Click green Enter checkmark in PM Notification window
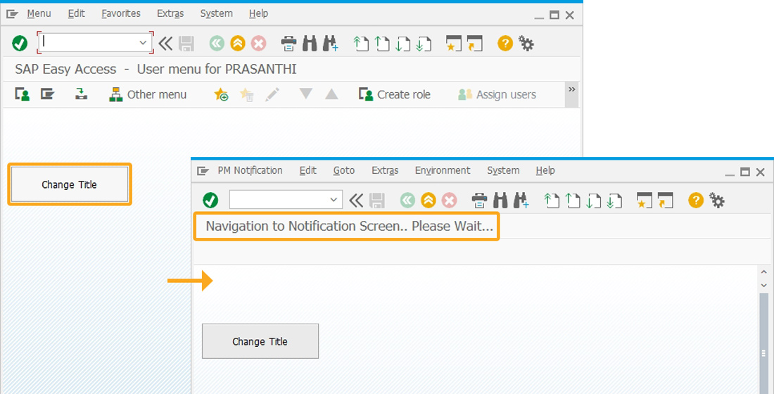 (x=211, y=200)
